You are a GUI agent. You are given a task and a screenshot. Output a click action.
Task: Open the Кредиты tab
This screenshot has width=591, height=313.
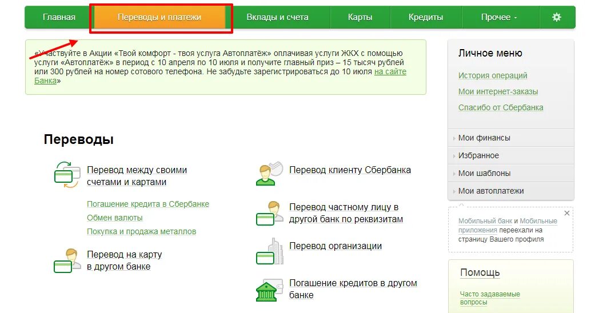(x=426, y=17)
